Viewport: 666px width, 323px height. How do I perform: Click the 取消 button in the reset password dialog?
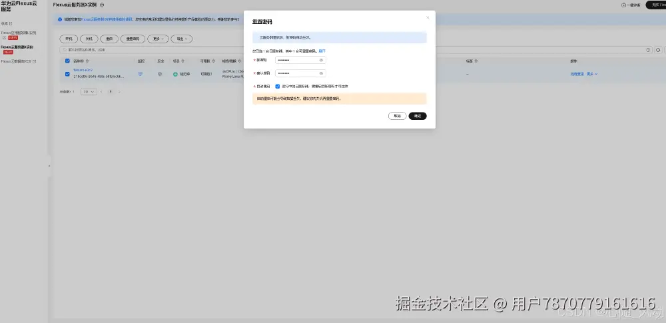point(397,116)
